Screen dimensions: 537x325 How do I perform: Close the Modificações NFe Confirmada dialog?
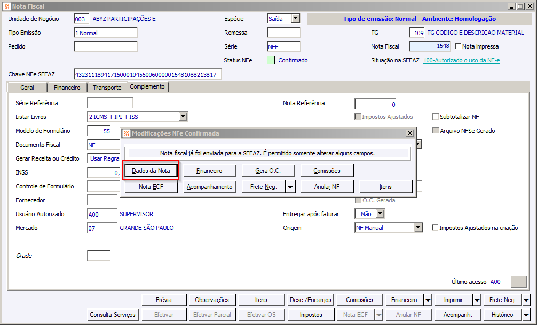pyautogui.click(x=409, y=133)
